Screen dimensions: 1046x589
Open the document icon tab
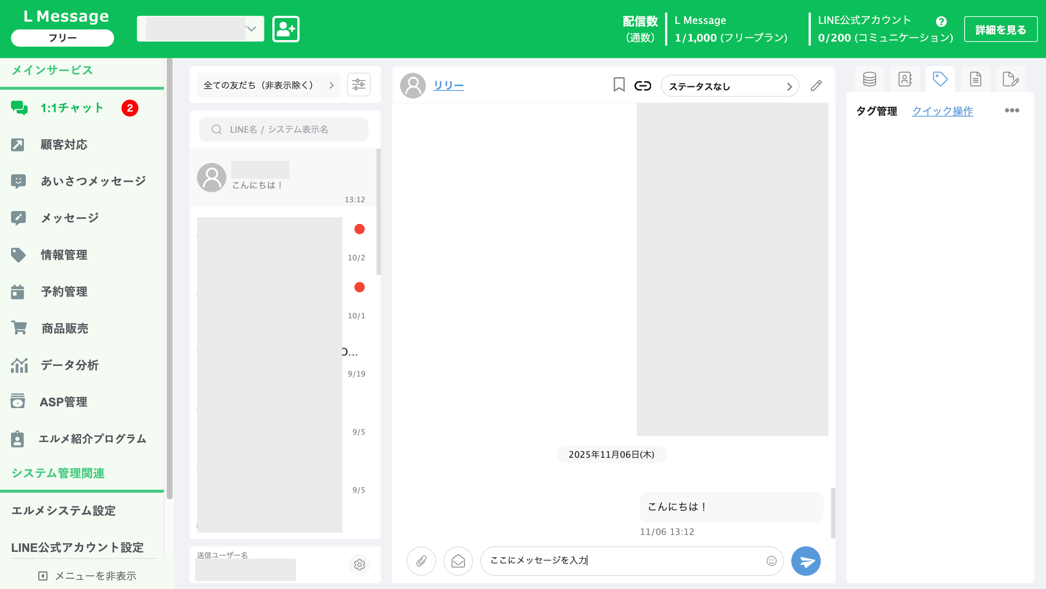click(x=975, y=79)
